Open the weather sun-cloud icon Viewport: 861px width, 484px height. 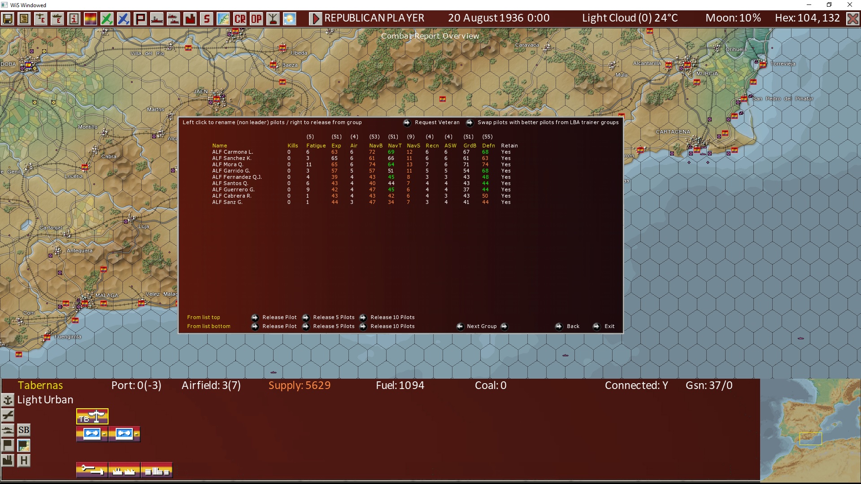pyautogui.click(x=290, y=18)
